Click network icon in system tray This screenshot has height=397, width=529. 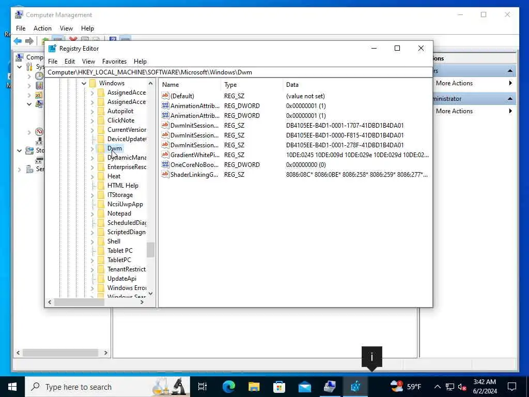[450, 387]
